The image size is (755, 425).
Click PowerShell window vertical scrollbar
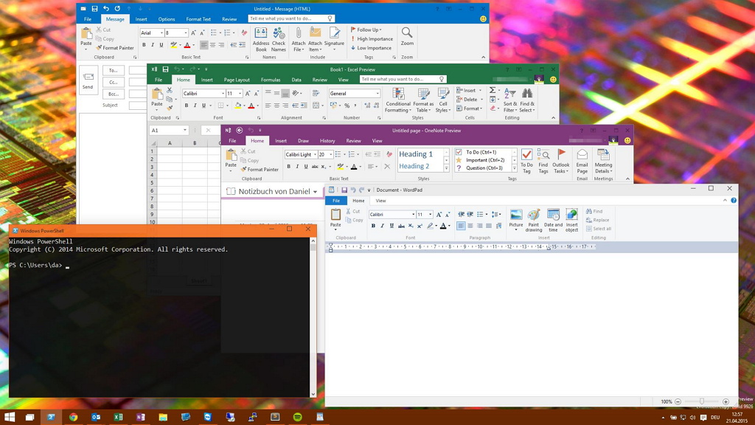[313, 317]
